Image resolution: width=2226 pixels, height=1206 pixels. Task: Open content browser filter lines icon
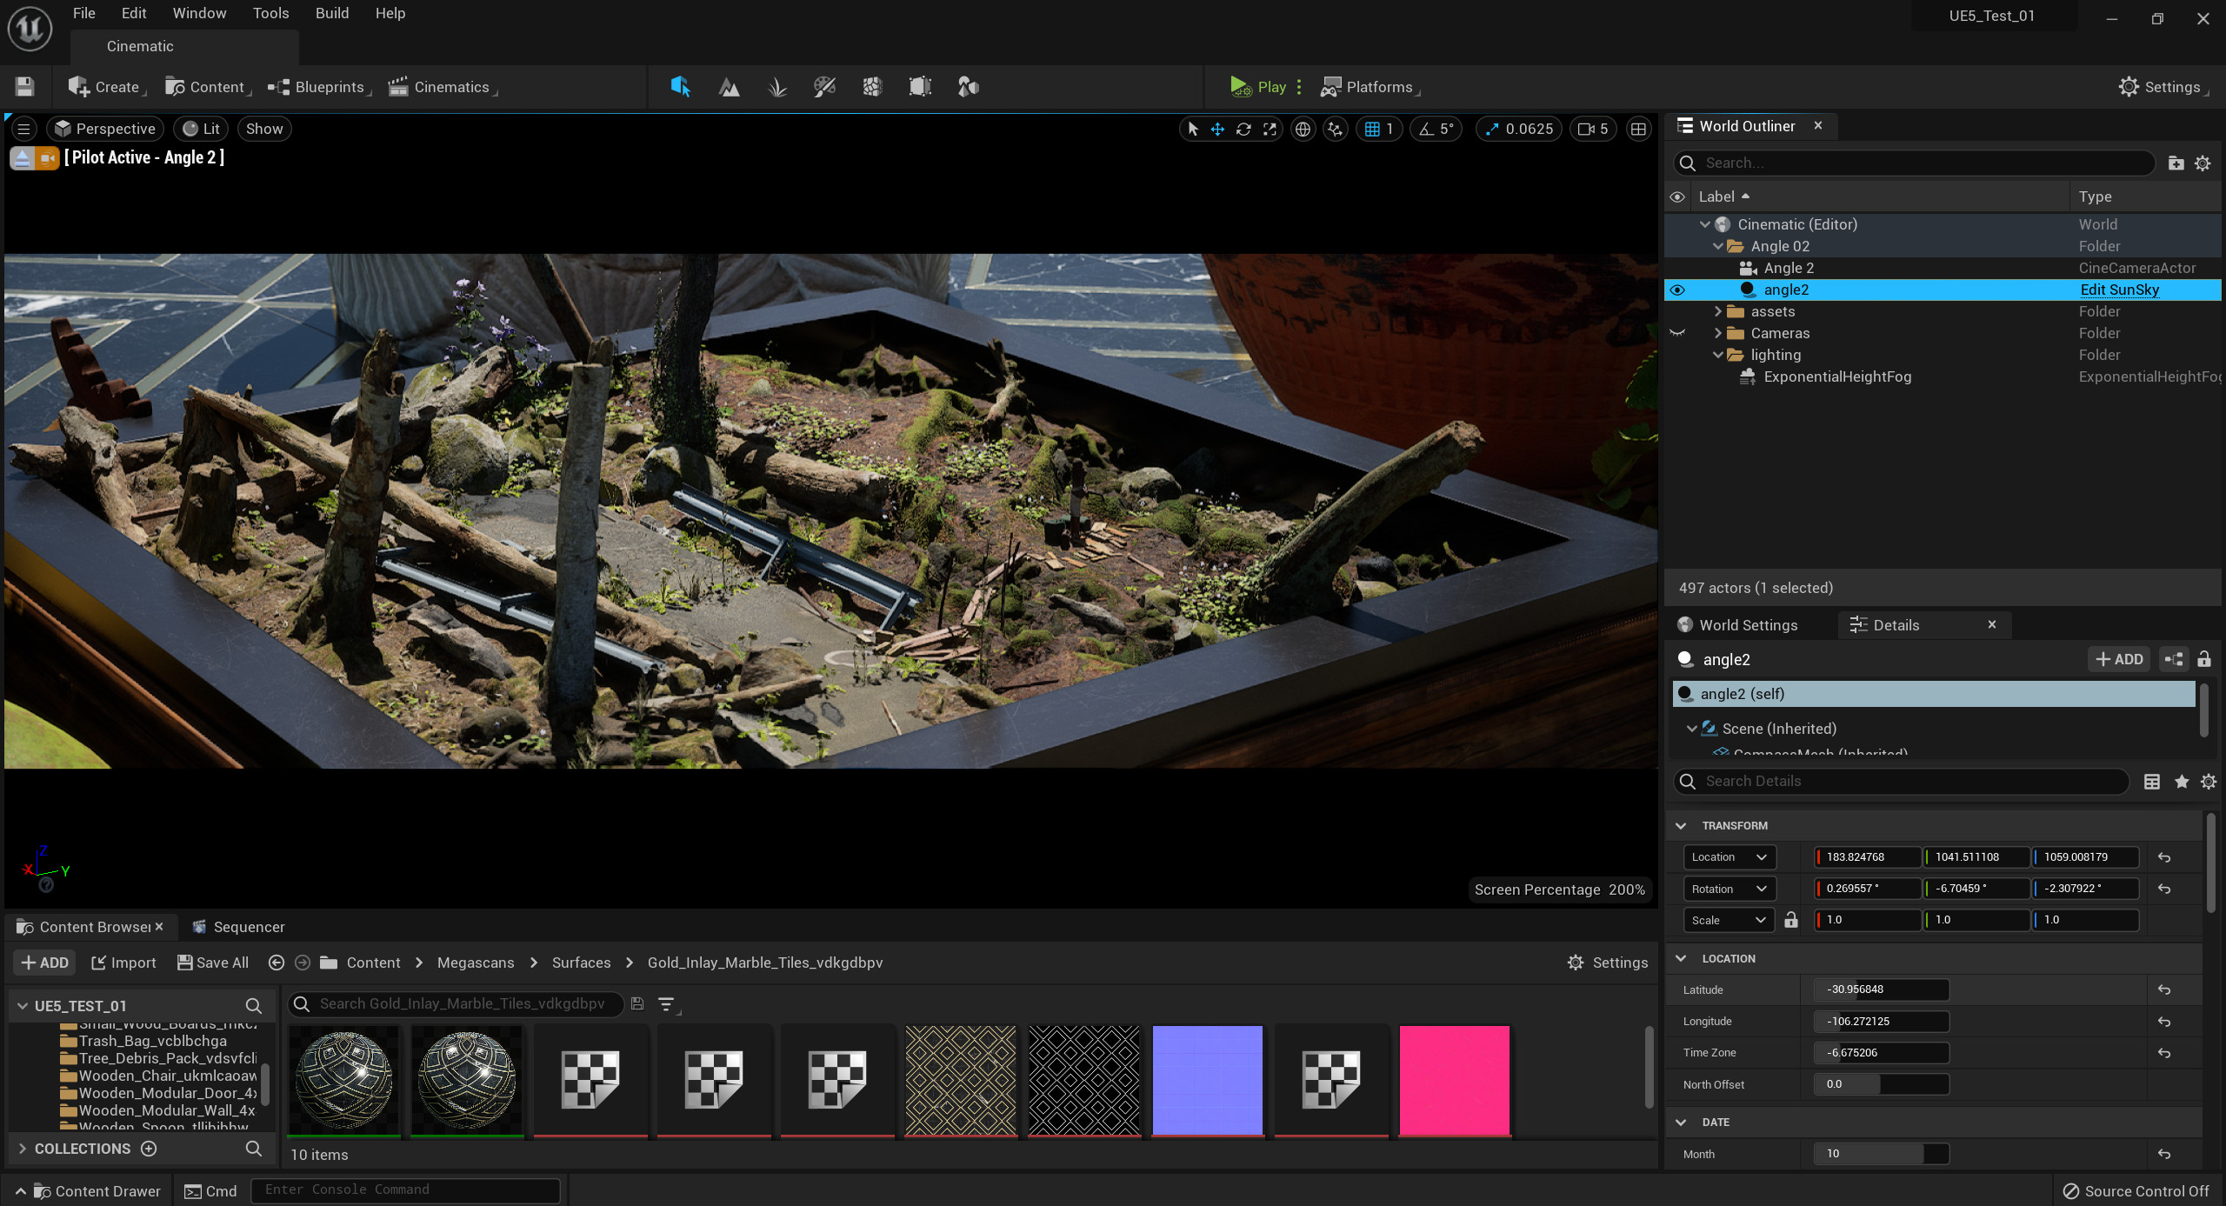pyautogui.click(x=667, y=1004)
